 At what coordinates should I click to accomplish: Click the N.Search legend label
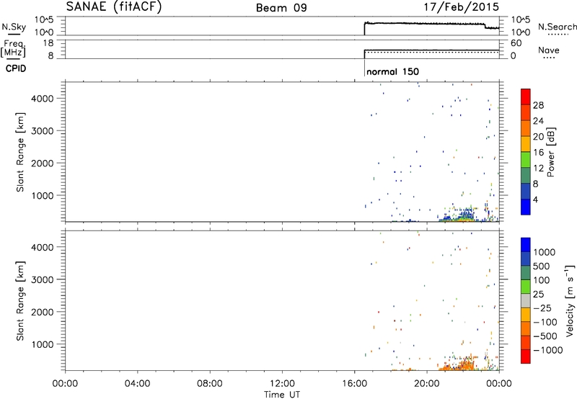(x=557, y=27)
